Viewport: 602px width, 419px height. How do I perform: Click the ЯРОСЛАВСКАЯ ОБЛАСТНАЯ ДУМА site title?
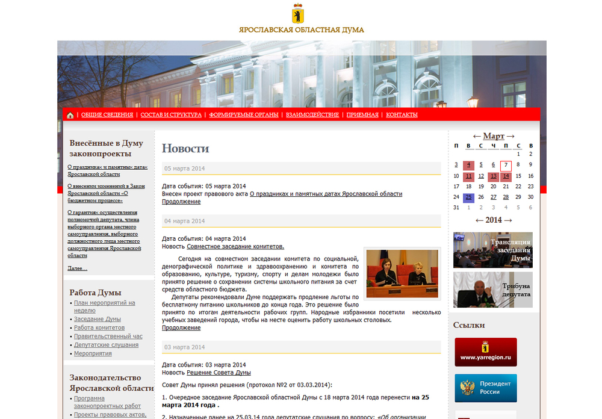302,30
